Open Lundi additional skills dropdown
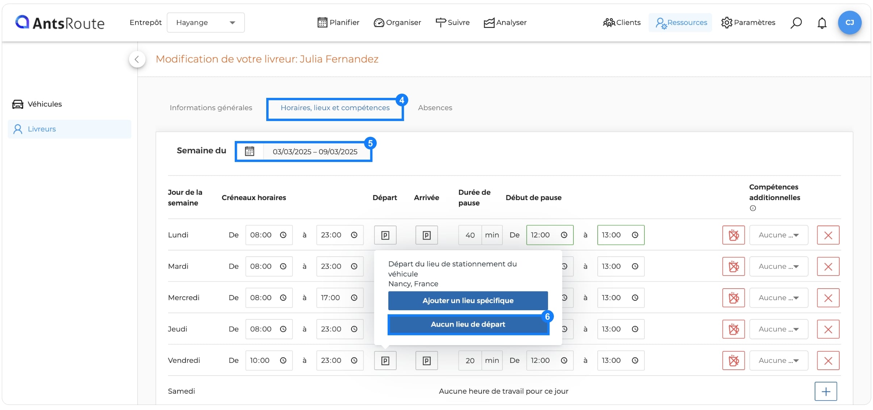Image resolution: width=873 pixels, height=410 pixels. point(778,235)
